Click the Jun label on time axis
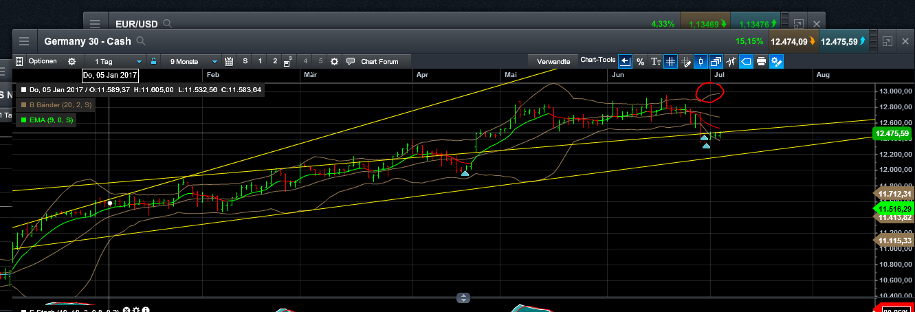The image size is (915, 312). coord(618,74)
